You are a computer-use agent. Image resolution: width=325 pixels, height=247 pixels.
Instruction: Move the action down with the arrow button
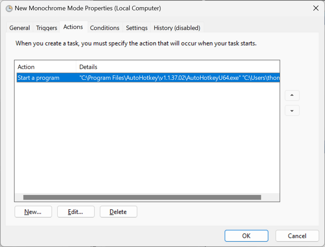(x=292, y=111)
